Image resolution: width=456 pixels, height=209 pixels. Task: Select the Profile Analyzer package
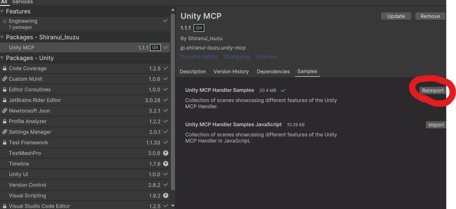click(85, 121)
